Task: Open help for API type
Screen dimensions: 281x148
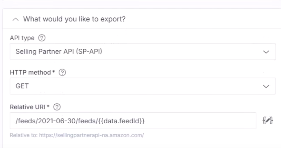Action: (x=42, y=38)
